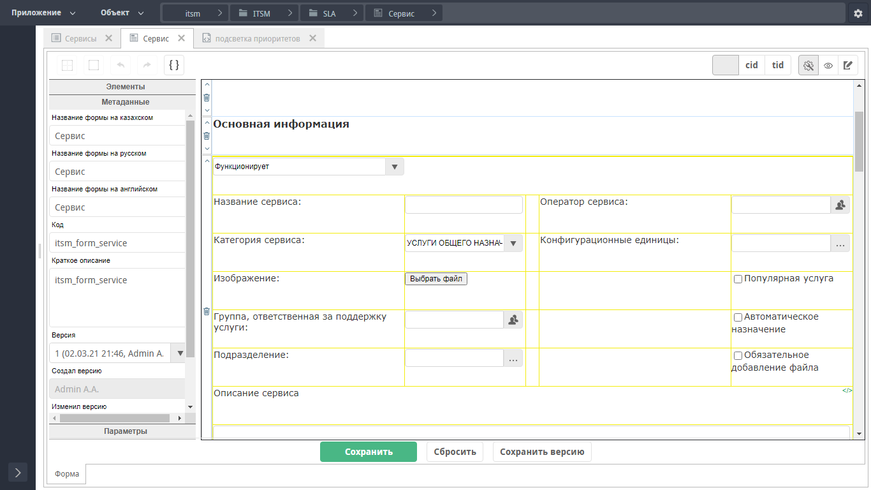Open the 'Приложение' dropdown menu

coord(43,13)
